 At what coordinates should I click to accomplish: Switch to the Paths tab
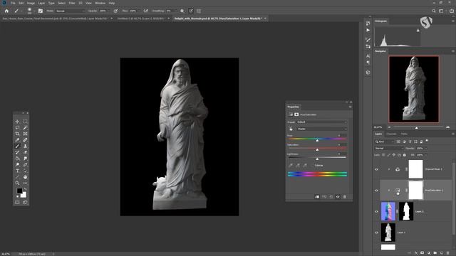coord(404,134)
